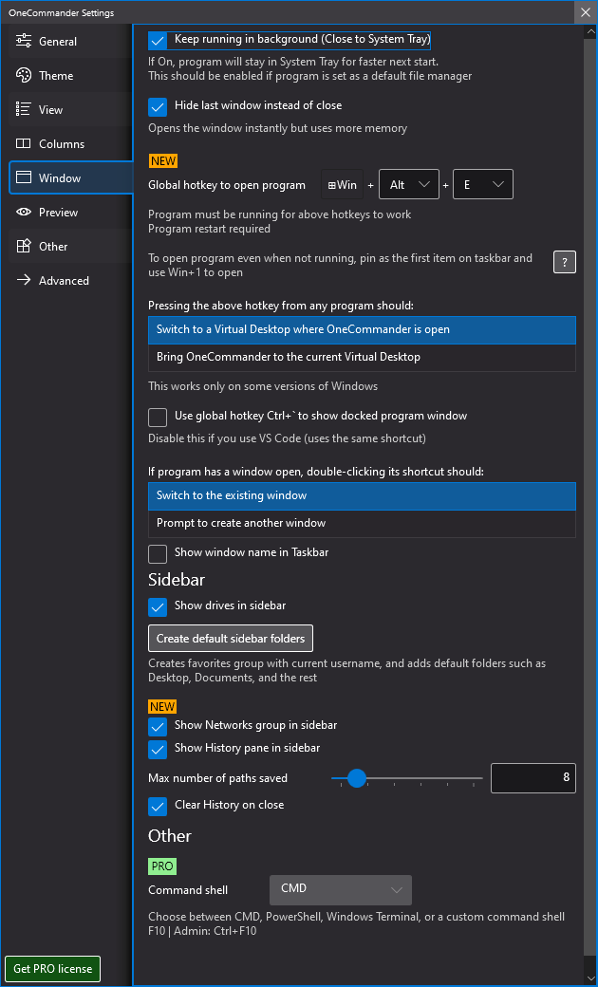
Task: Enable Show window name in Taskbar
Action: (x=158, y=553)
